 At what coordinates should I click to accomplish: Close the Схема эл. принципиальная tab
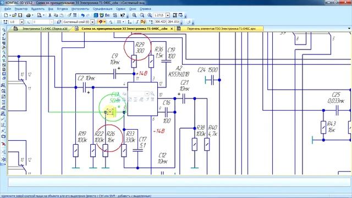click(172, 29)
